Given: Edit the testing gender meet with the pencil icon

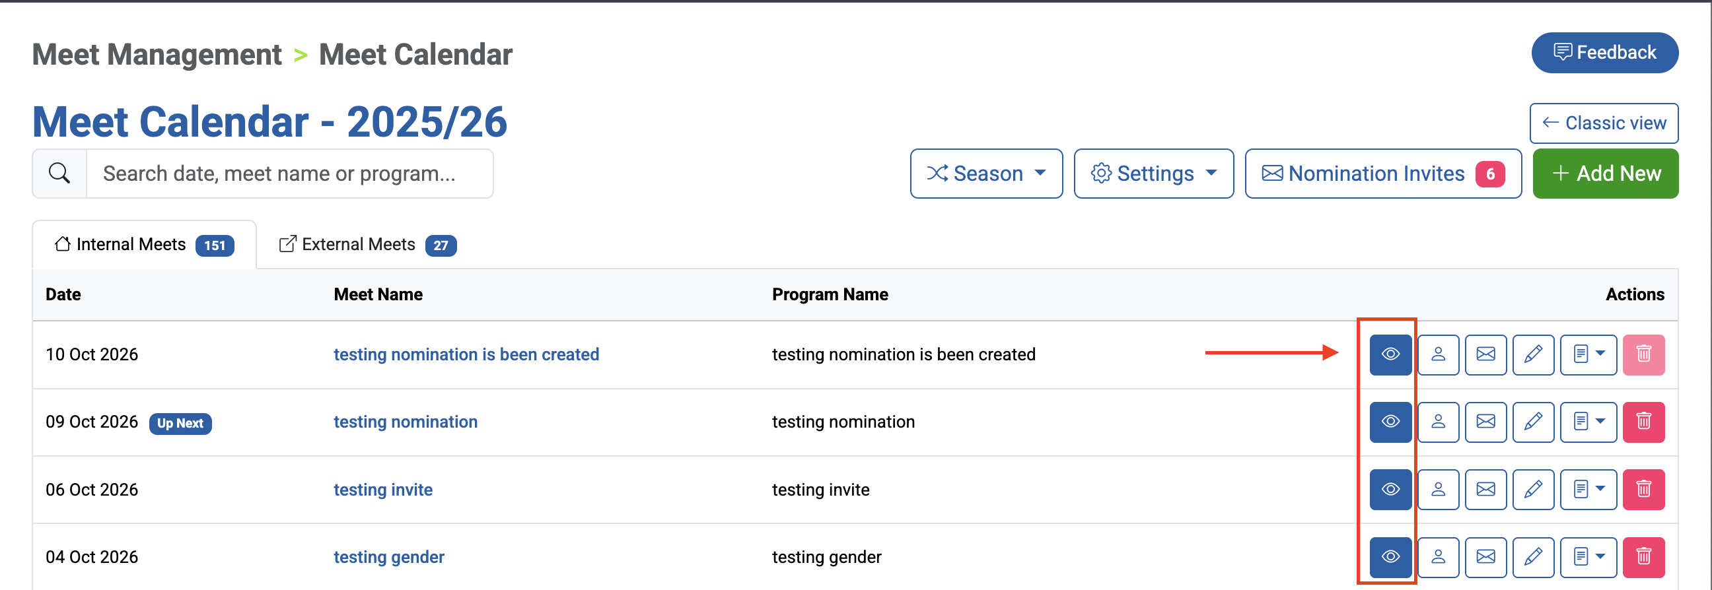Looking at the screenshot, I should coord(1533,557).
